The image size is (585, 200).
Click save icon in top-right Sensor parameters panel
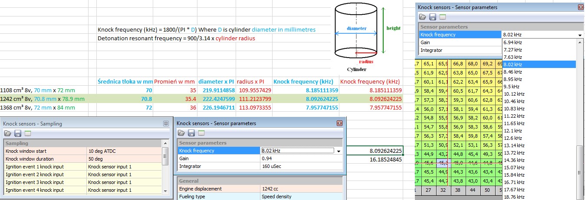click(432, 17)
